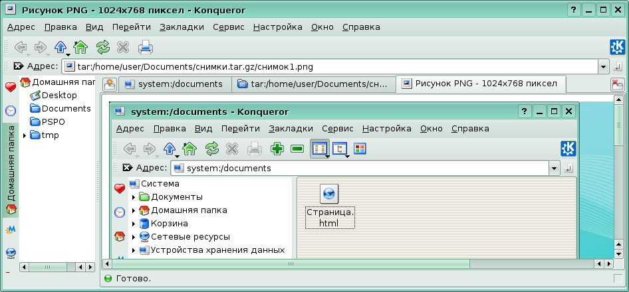Viewport: 629px width, 292px height.
Task: Open the Закладки menu in the top menu bar
Action: (x=182, y=27)
